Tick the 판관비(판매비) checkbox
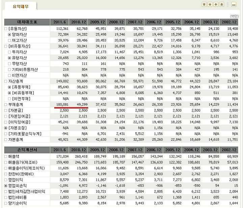This screenshot has width=243, height=208. pos(6,174)
